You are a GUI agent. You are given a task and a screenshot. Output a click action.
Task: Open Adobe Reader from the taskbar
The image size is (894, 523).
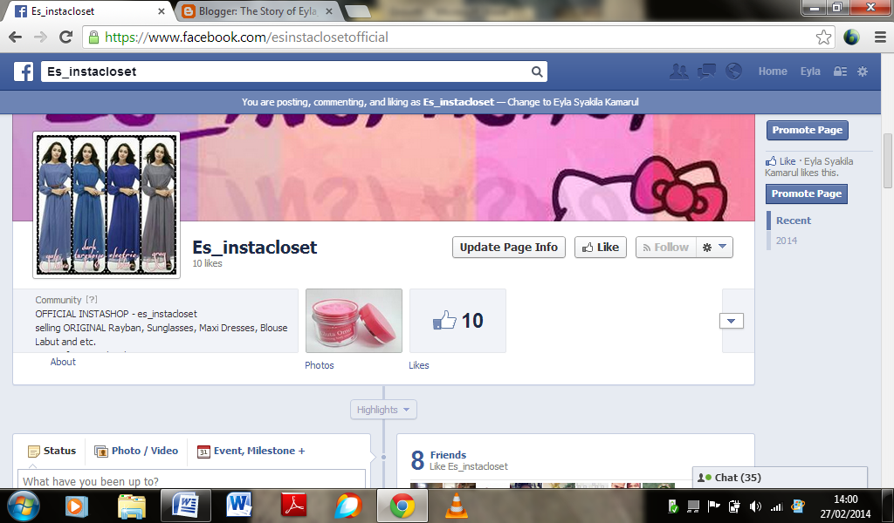click(x=295, y=506)
